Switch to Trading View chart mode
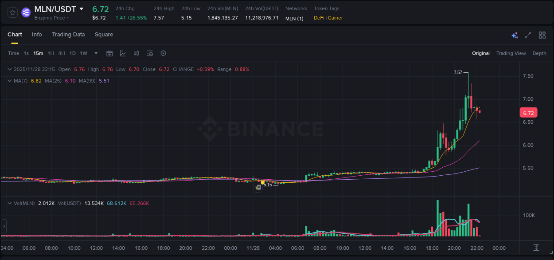The height and width of the screenshot is (260, 554). [x=511, y=53]
